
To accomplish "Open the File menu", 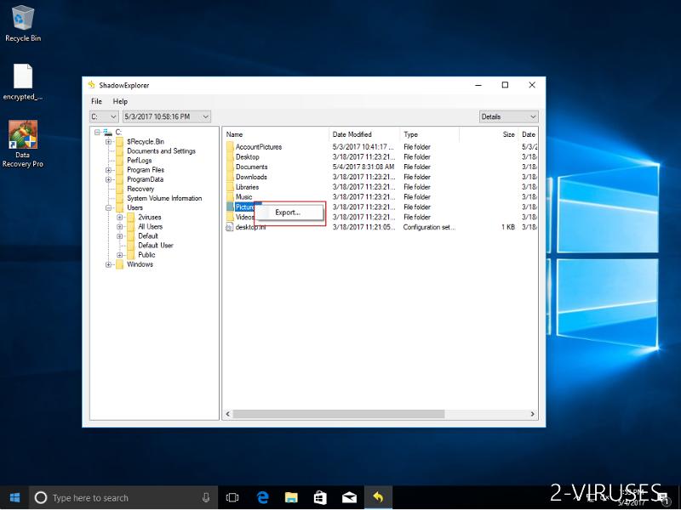I will click(96, 101).
